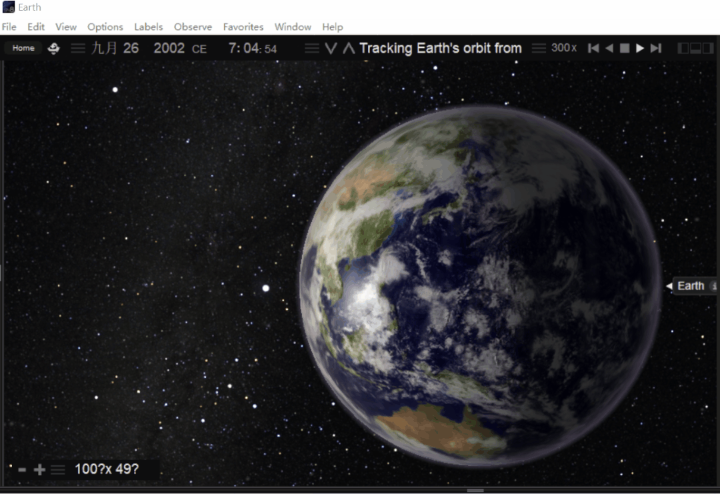
Task: Click the Earth globe in the sky view
Action: (480, 287)
